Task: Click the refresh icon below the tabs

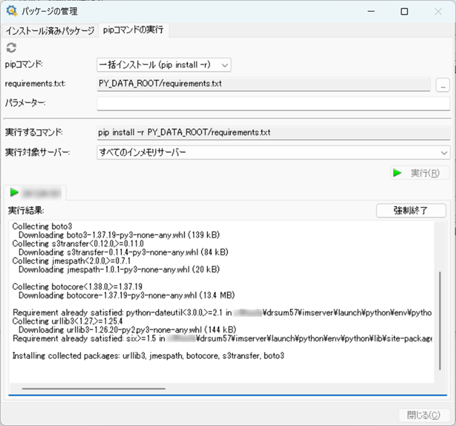Action: pos(11,48)
